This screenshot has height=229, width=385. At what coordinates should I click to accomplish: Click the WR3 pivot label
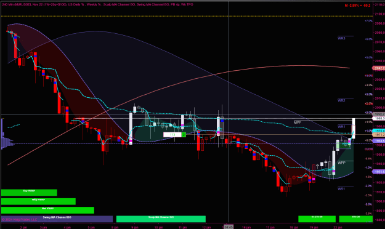[x=341, y=38]
